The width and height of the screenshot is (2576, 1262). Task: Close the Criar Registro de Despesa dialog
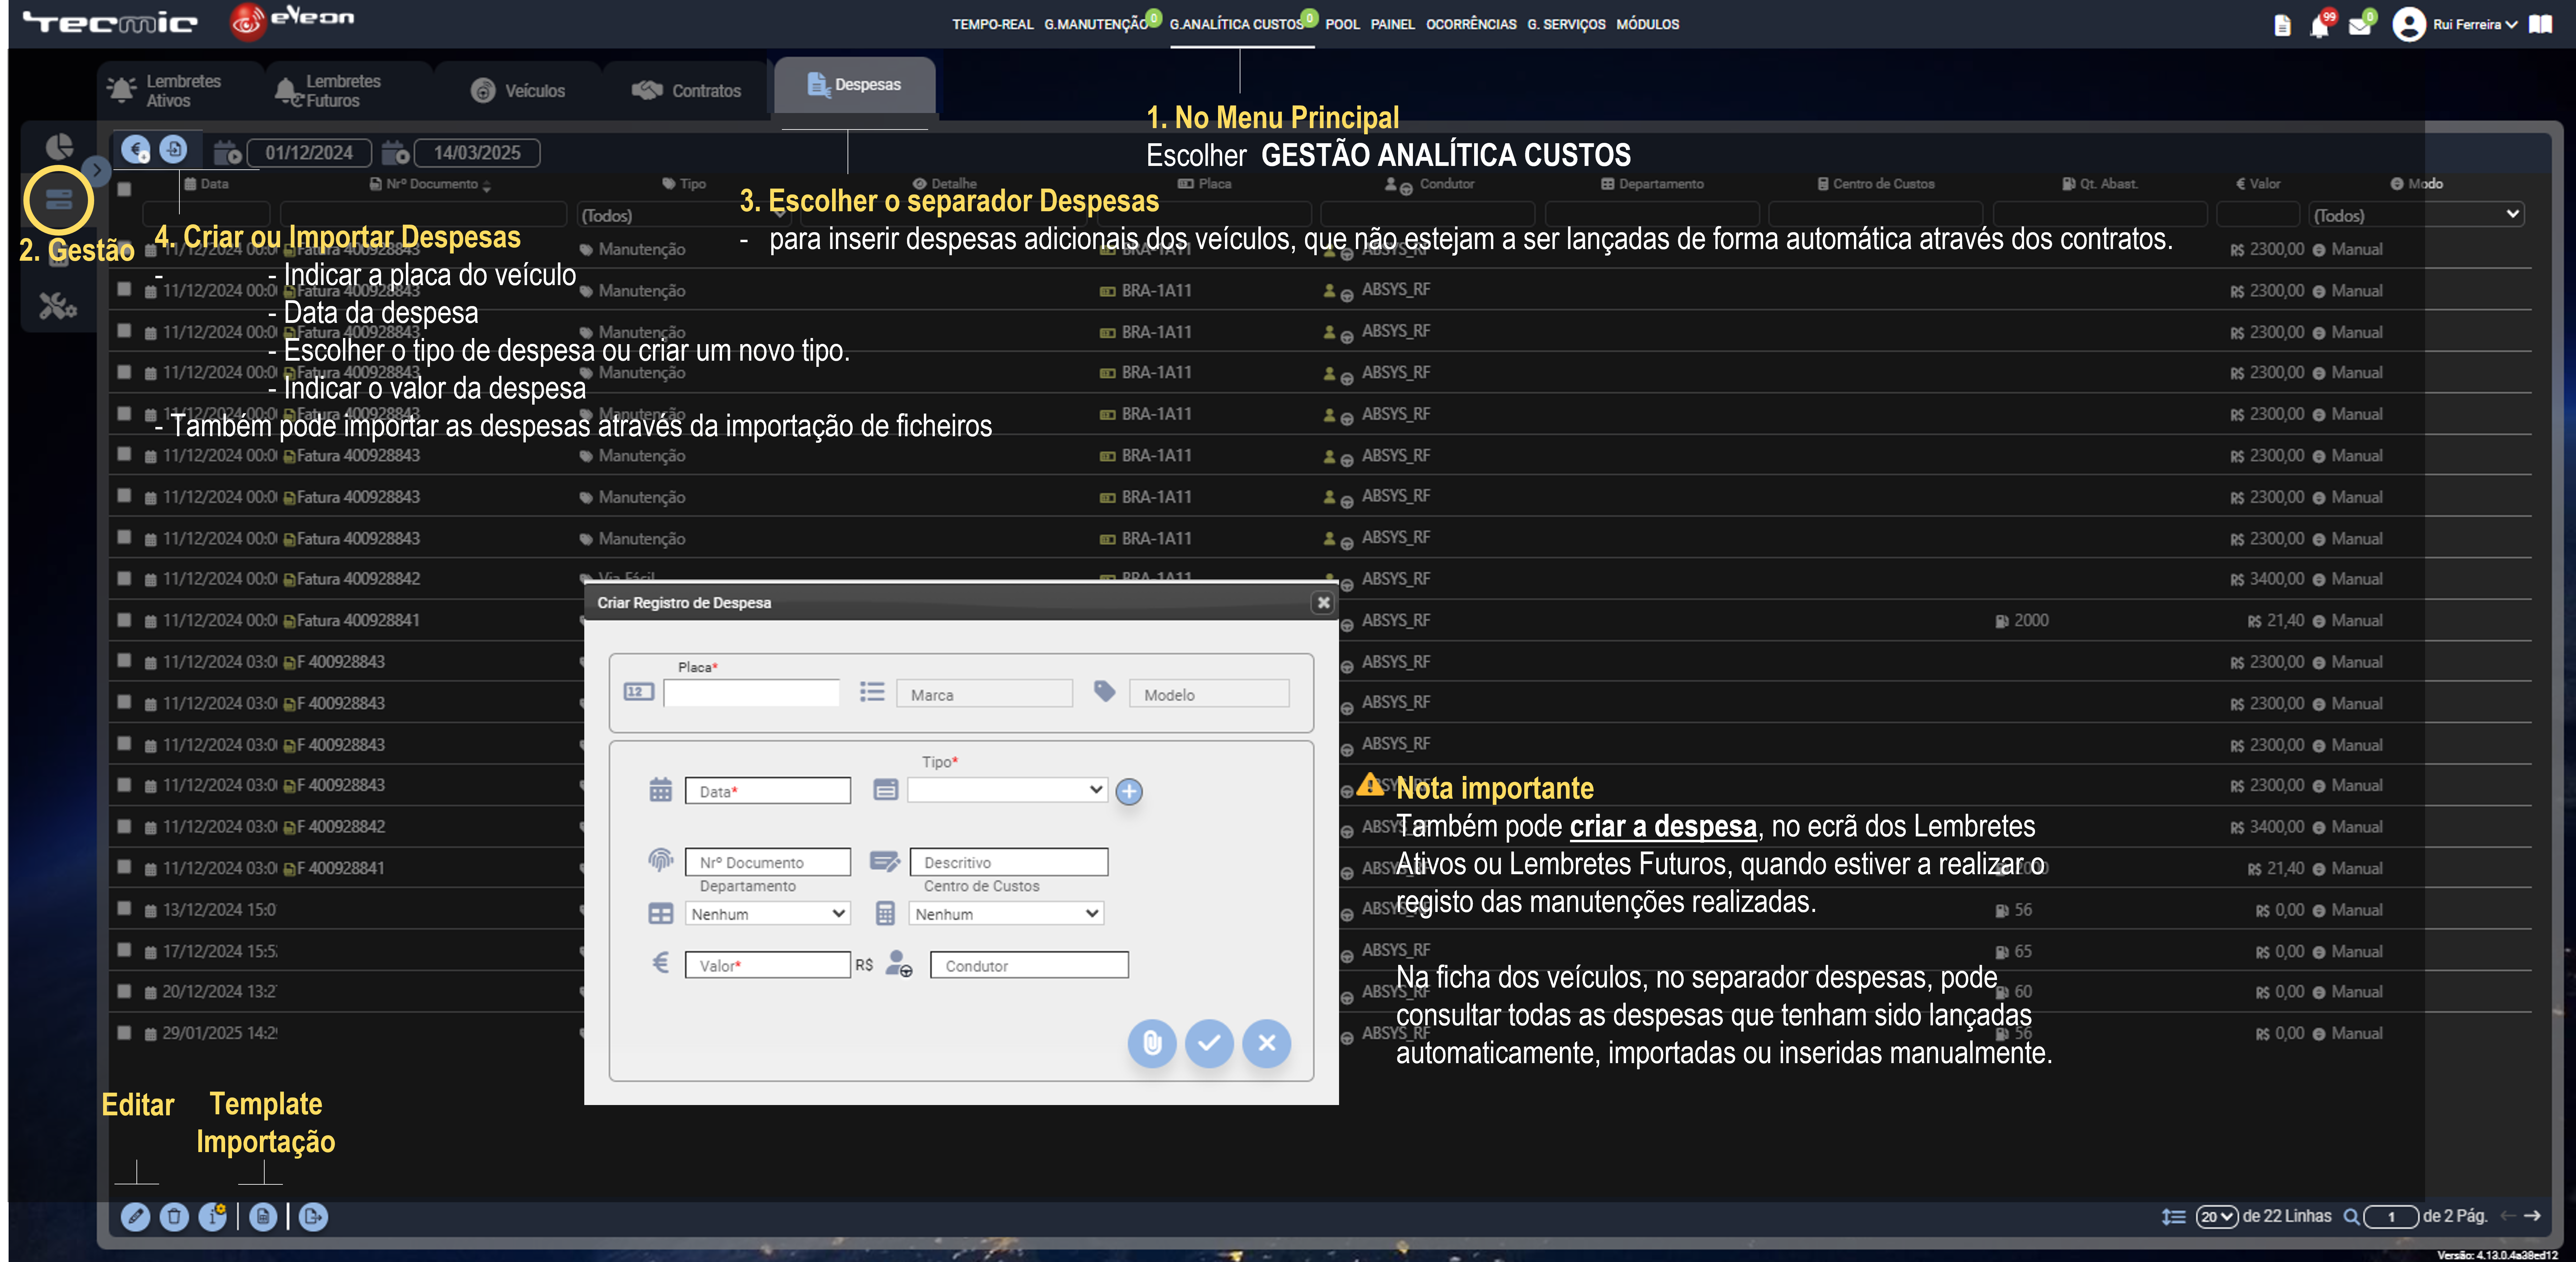coord(1323,602)
